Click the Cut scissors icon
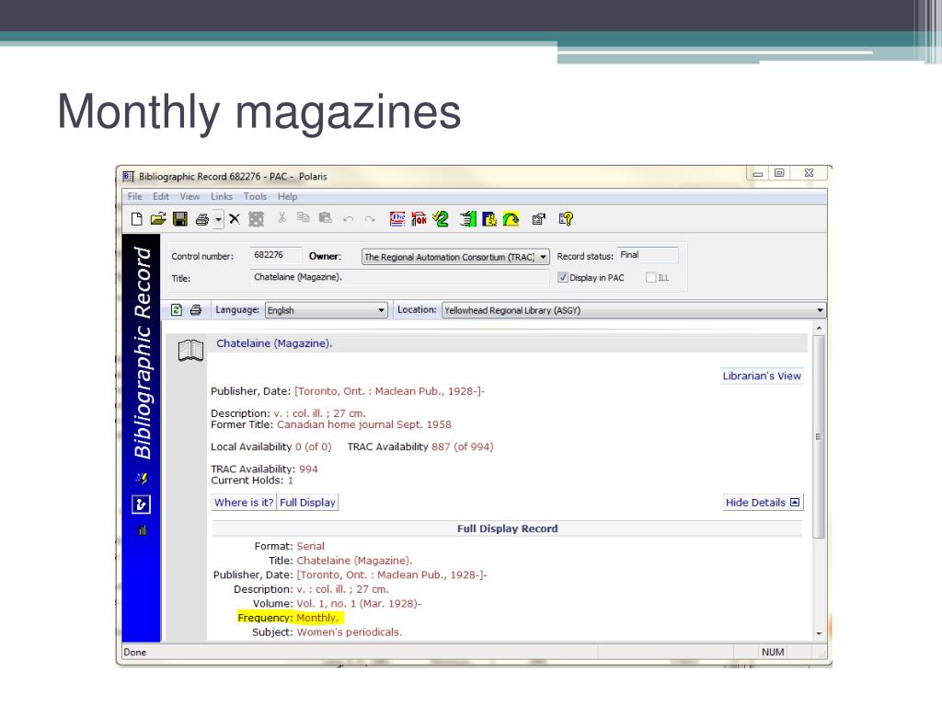This screenshot has width=942, height=707. click(281, 218)
